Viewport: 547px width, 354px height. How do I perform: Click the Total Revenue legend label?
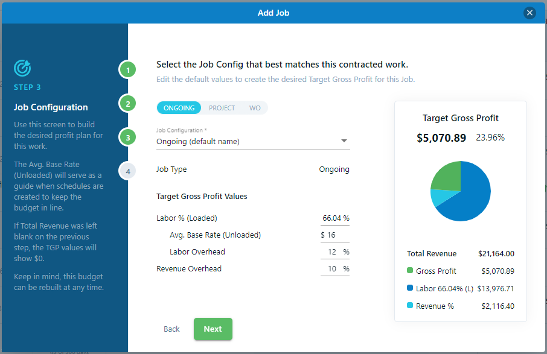(x=432, y=254)
